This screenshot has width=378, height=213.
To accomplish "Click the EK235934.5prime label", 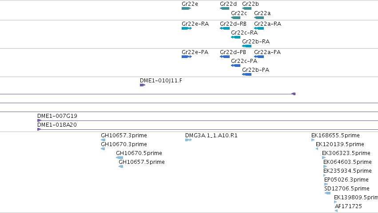I will (x=347, y=171).
